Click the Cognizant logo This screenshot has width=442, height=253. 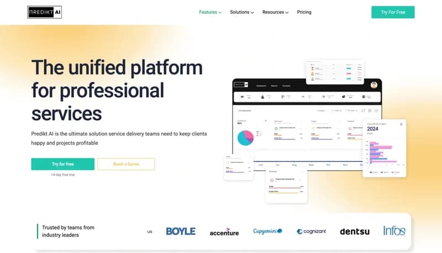[x=311, y=231]
